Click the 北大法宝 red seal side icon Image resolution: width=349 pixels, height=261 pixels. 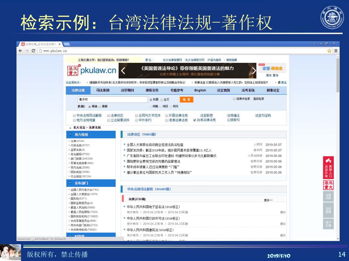click(328, 185)
